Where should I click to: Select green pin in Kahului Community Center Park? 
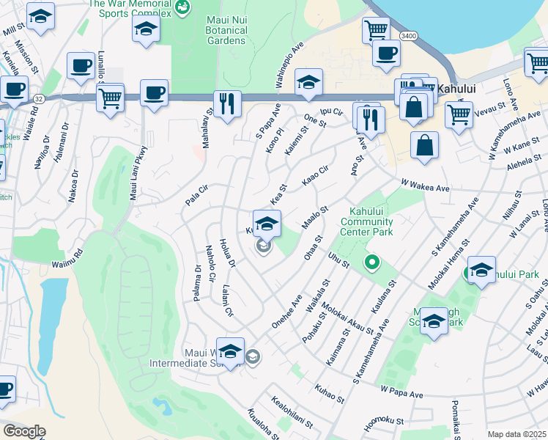[x=372, y=263]
